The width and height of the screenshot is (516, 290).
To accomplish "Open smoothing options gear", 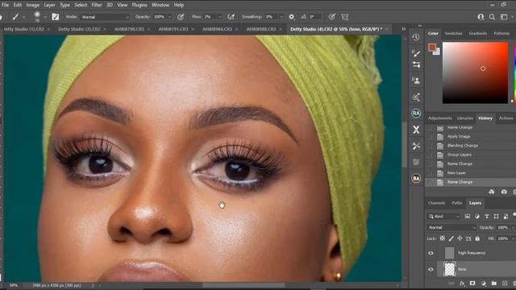I will coord(291,17).
